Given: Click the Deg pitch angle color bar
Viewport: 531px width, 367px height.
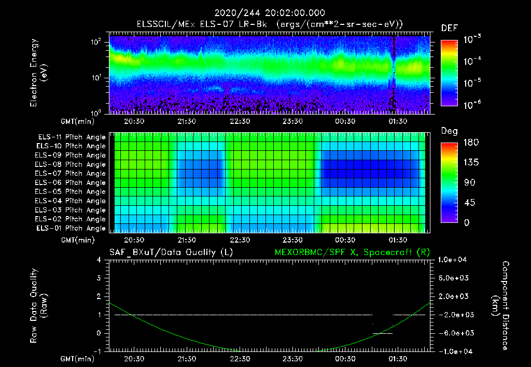Looking at the screenshot, I should coord(450,182).
